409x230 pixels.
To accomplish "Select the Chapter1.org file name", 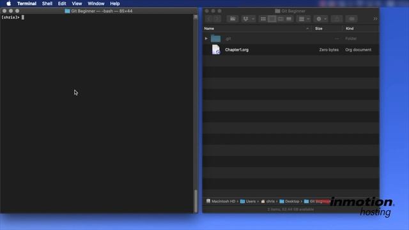I will (x=237, y=50).
